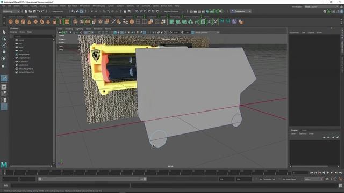
Task: Open the No Character Set dropdown
Action: (267, 179)
